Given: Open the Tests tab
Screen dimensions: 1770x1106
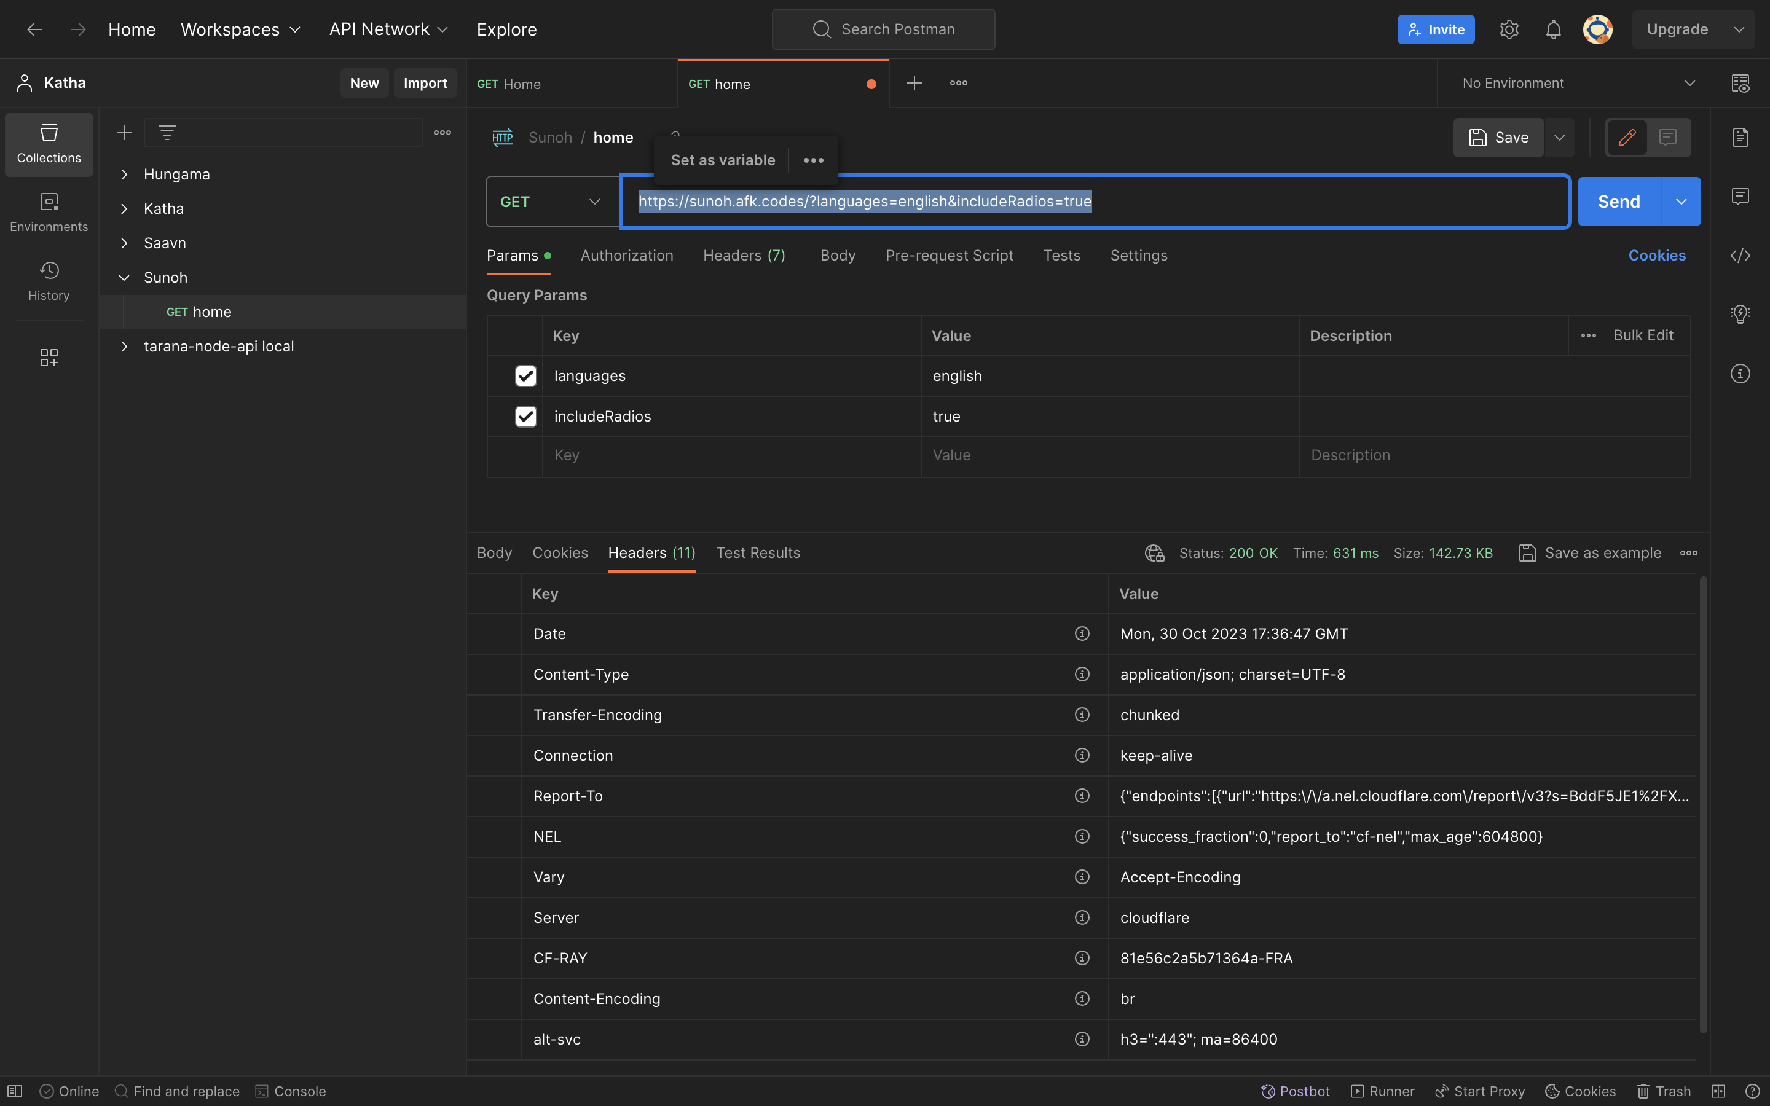Looking at the screenshot, I should tap(1061, 255).
